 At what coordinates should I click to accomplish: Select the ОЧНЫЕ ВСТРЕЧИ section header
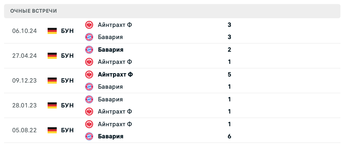[33, 11]
